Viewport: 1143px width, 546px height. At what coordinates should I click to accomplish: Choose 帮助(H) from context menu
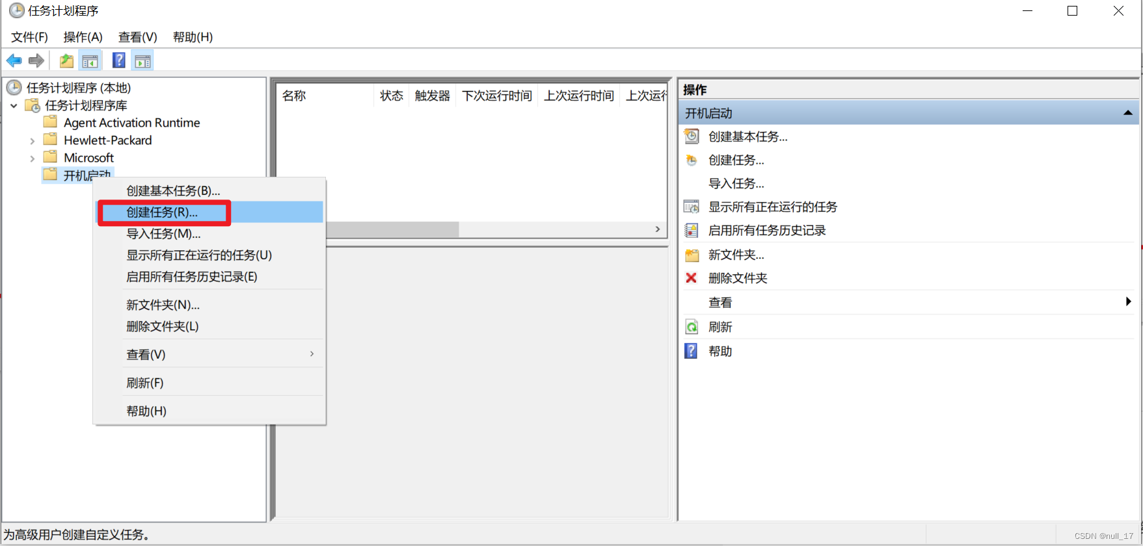click(x=209, y=411)
